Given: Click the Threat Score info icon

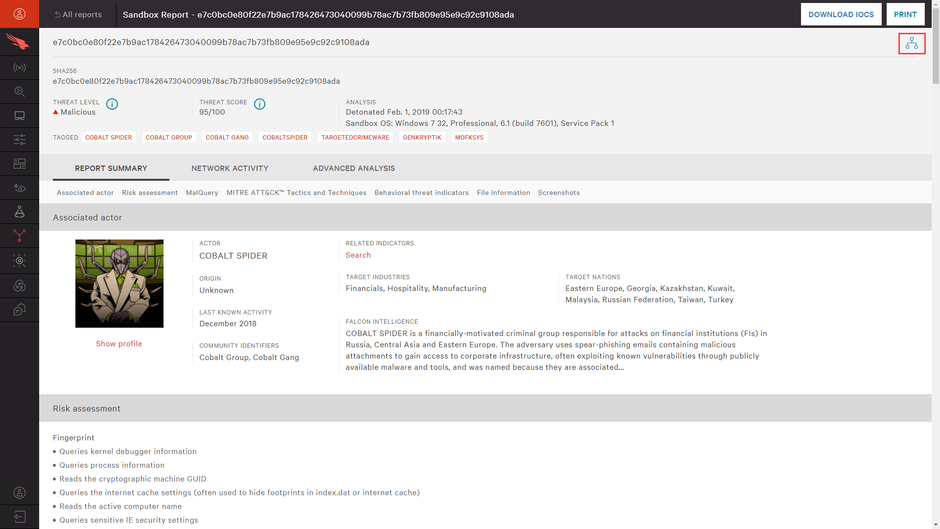Looking at the screenshot, I should coord(259,104).
